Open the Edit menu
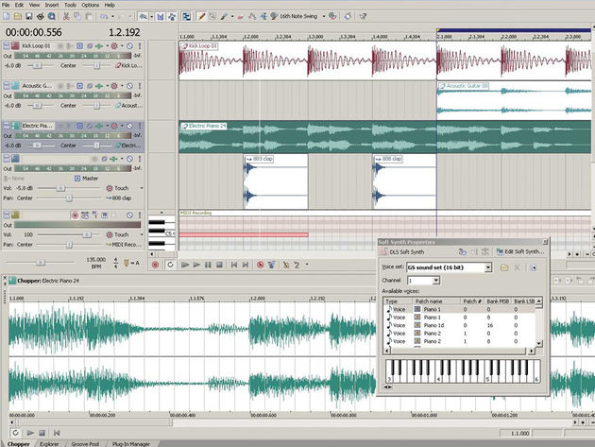The height and width of the screenshot is (447, 595). click(x=19, y=5)
